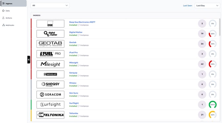
Task: Open Deep Sea Electronics MQTT link
Action: coord(82,22)
